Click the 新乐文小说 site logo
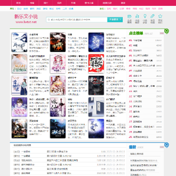 (x=26, y=19)
